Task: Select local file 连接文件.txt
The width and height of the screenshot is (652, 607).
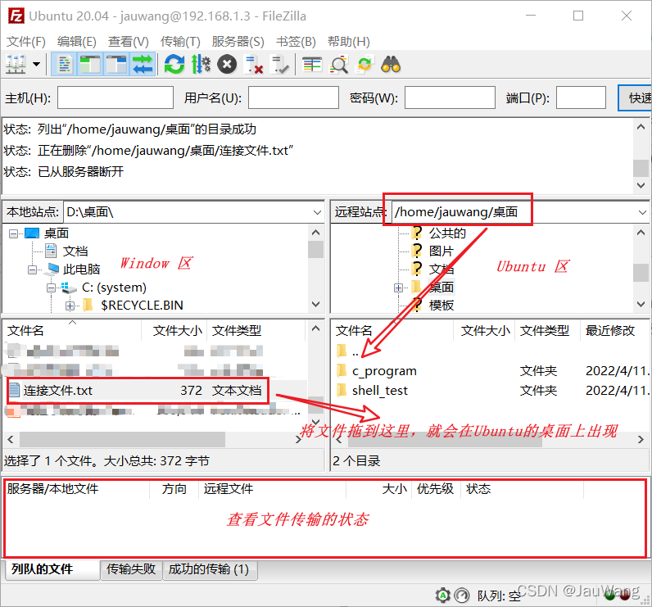Action: pyautogui.click(x=138, y=391)
